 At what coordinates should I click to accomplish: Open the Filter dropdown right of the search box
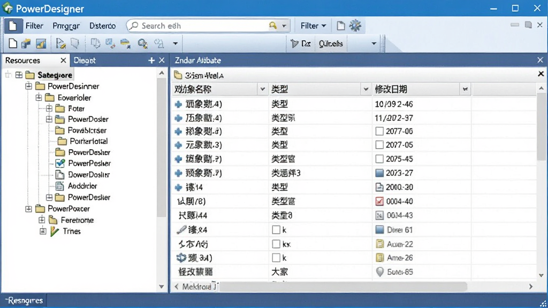pos(313,26)
